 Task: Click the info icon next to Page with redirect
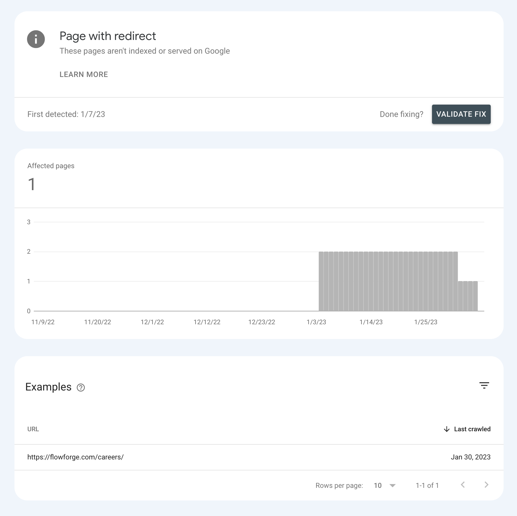click(x=36, y=39)
